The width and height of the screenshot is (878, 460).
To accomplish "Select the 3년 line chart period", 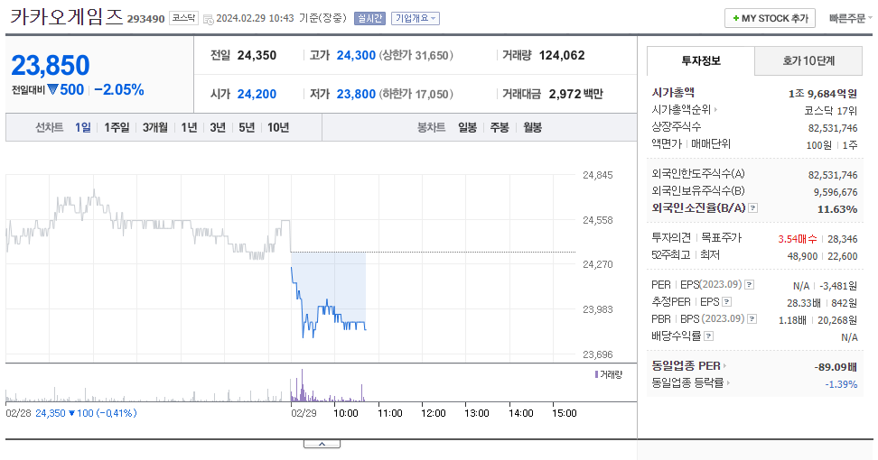I will pos(218,127).
